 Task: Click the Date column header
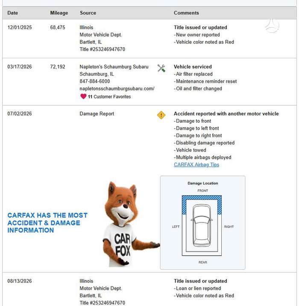(13, 13)
